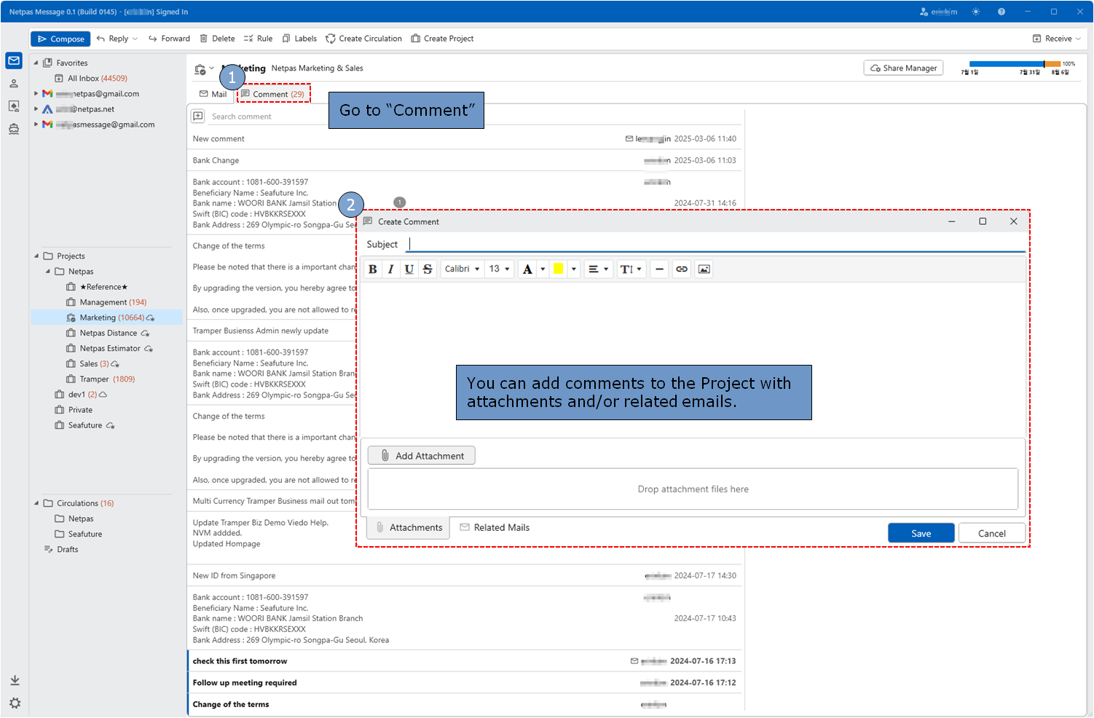Toggle the light/dark theme icon
Image resolution: width=1094 pixels, height=718 pixels.
click(x=976, y=12)
